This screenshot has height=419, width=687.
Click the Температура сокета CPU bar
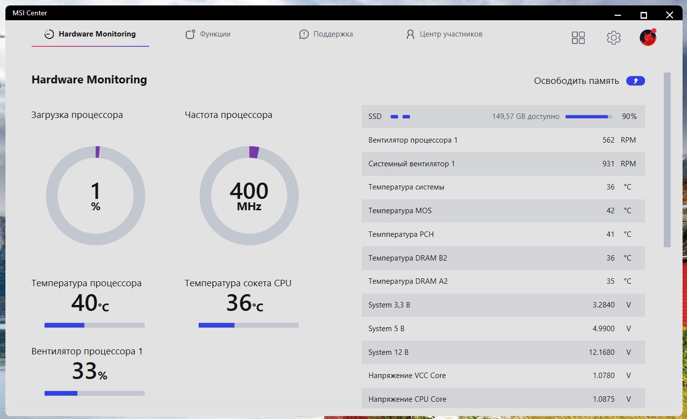[248, 325]
